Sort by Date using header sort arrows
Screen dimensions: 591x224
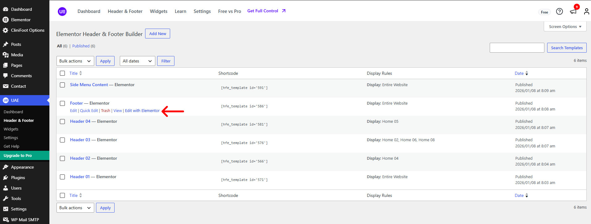(527, 73)
